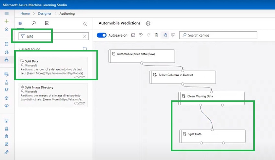
Task: Click the Authoring breadcrumb
Action: 67,14
